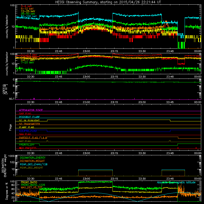Click the FRONT_RATIO legend label
The width and height of the screenshot is (204, 204).
click(x=29, y=182)
